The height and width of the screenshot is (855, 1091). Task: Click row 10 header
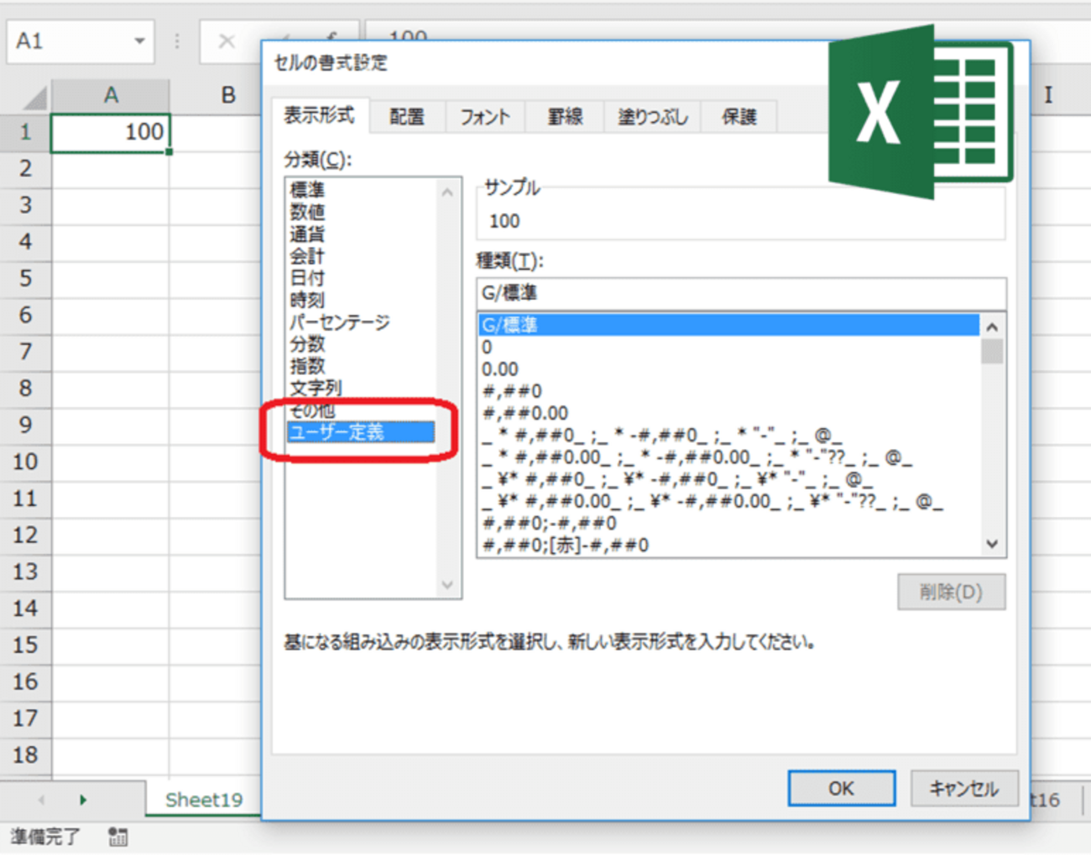[25, 461]
